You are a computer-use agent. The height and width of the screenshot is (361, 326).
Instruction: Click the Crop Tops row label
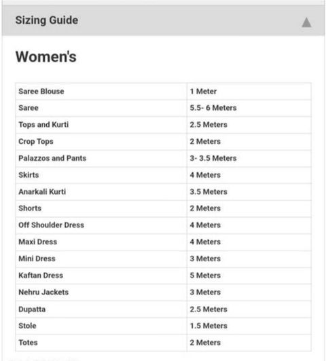click(x=36, y=142)
